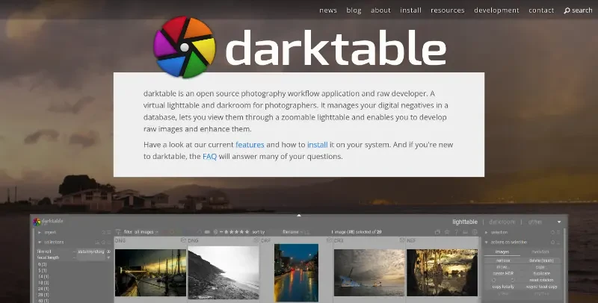The image size is (598, 303).
Task: Click the darktable aperture logo in the header
Action: point(185,47)
